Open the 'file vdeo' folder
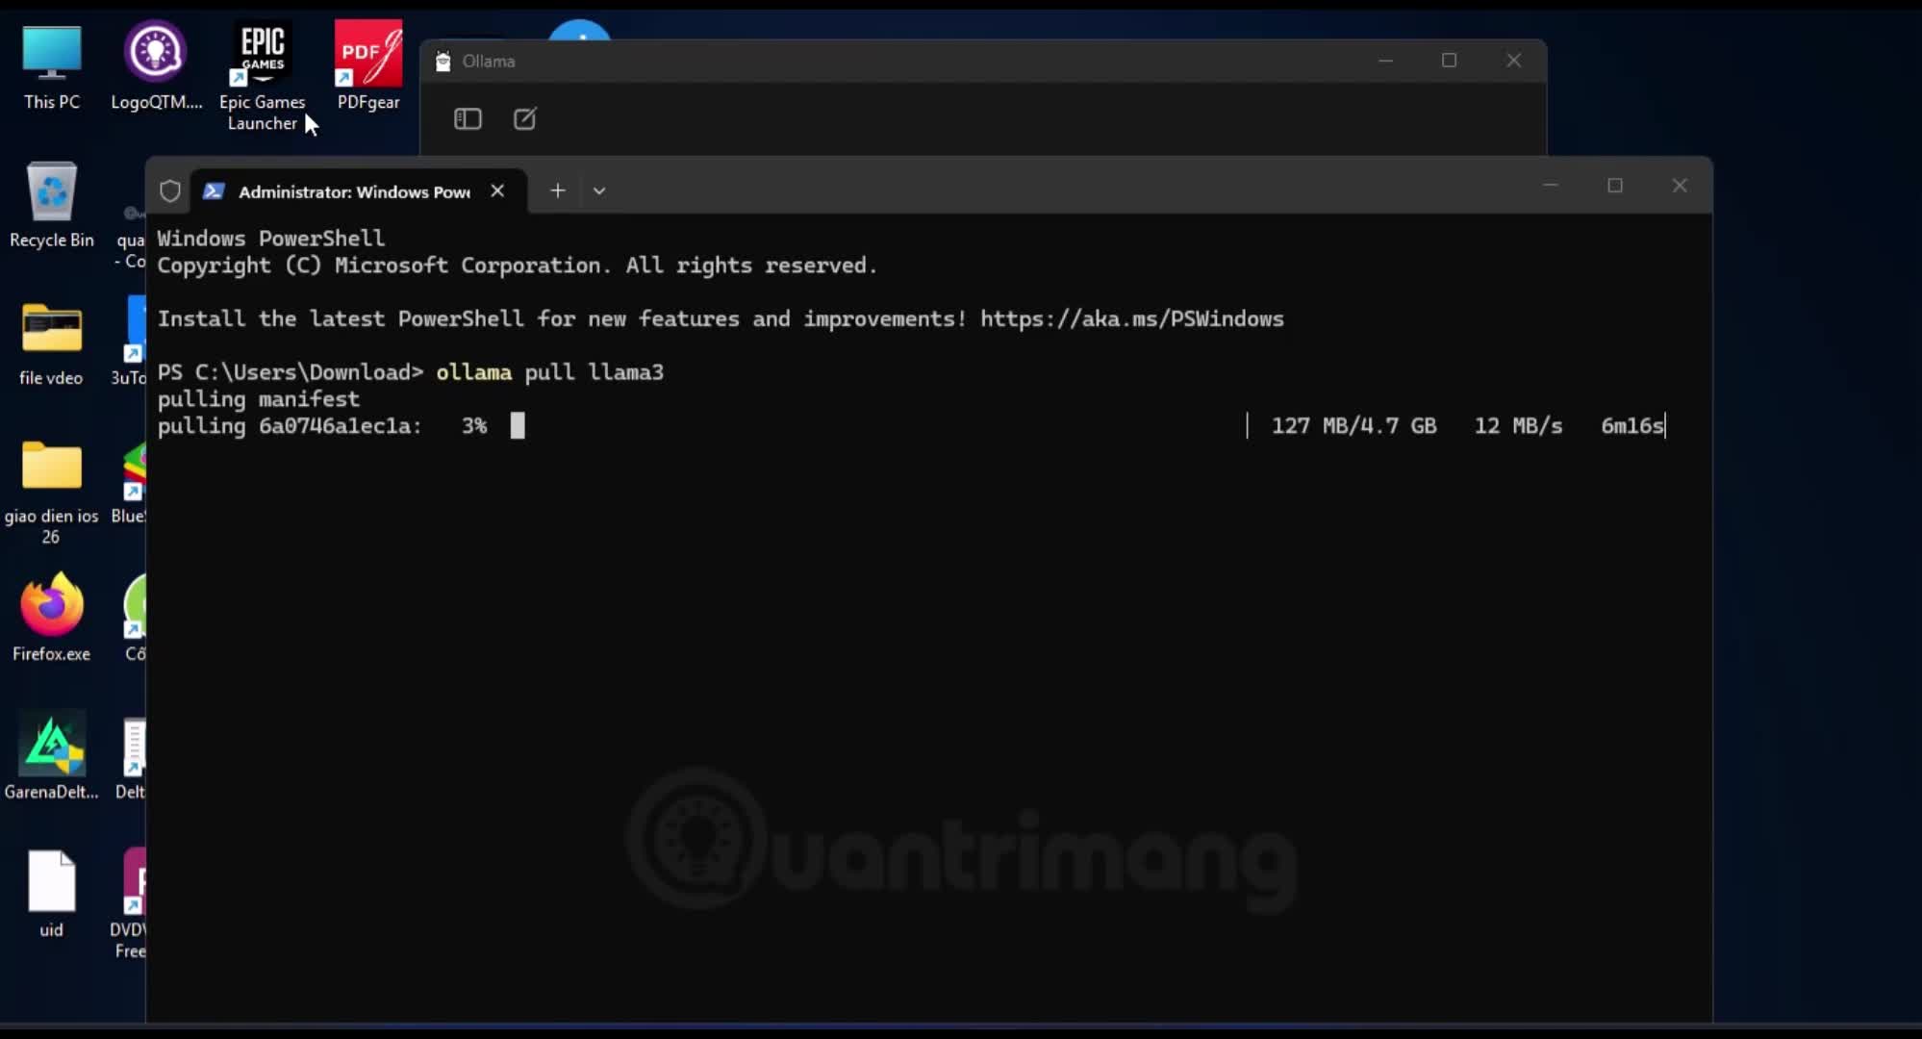 point(52,343)
